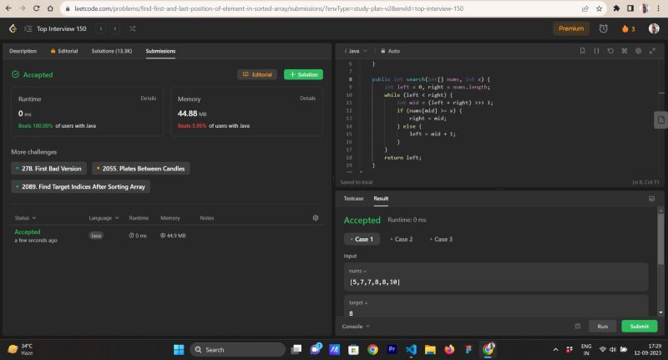Open the timer alarm clock icon

(604, 28)
